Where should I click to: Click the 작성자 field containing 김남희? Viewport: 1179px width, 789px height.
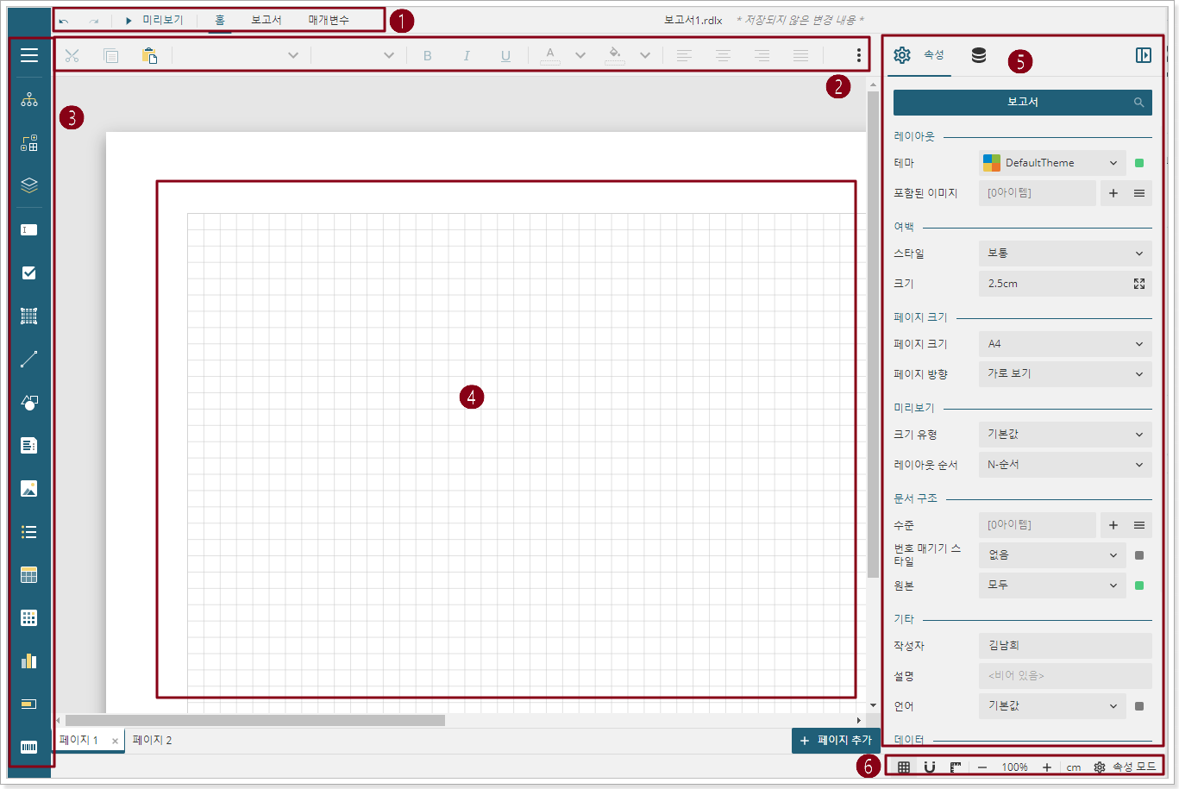[x=1064, y=646]
